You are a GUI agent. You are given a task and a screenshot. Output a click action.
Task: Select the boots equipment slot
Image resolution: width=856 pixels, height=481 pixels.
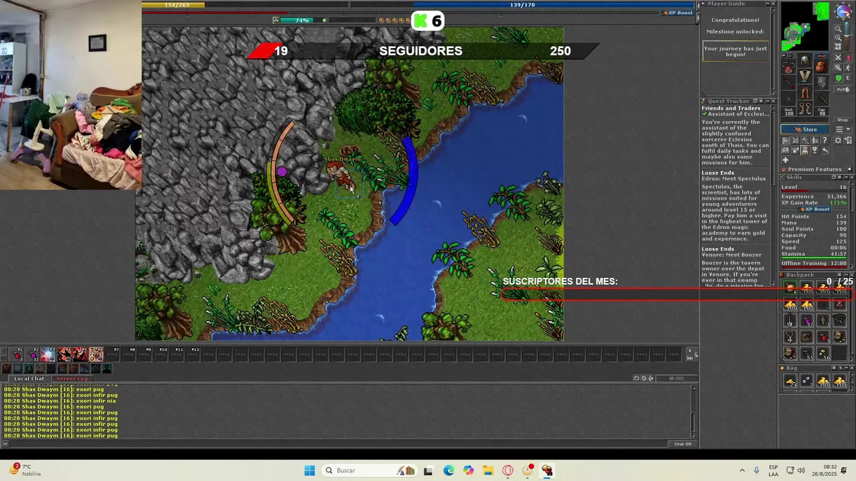pos(805,108)
